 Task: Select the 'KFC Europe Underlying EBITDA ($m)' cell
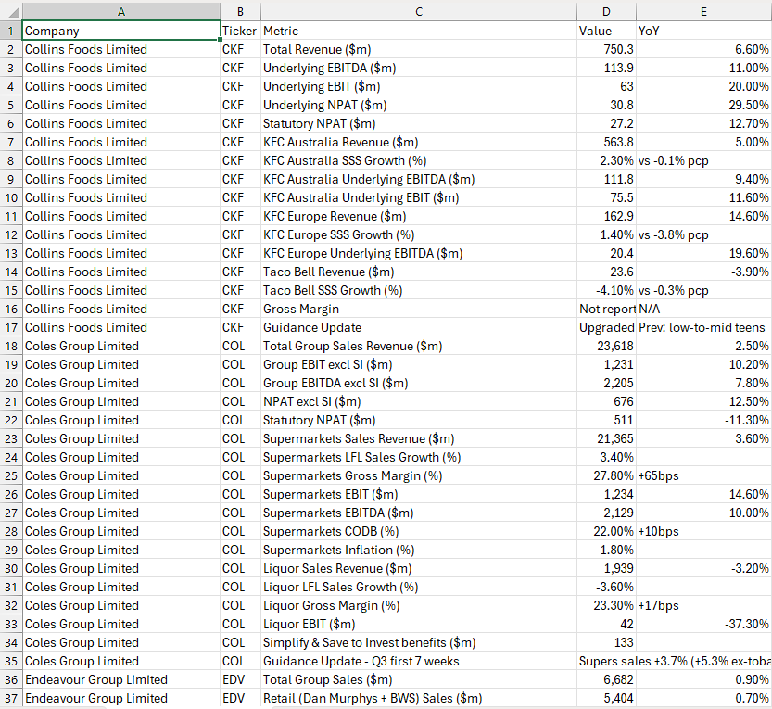[x=419, y=254]
